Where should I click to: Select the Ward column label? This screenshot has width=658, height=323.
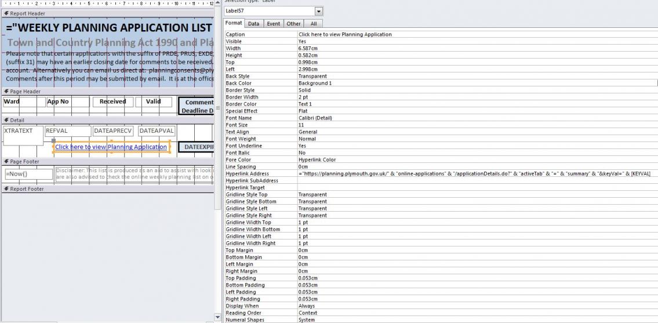(x=24, y=101)
